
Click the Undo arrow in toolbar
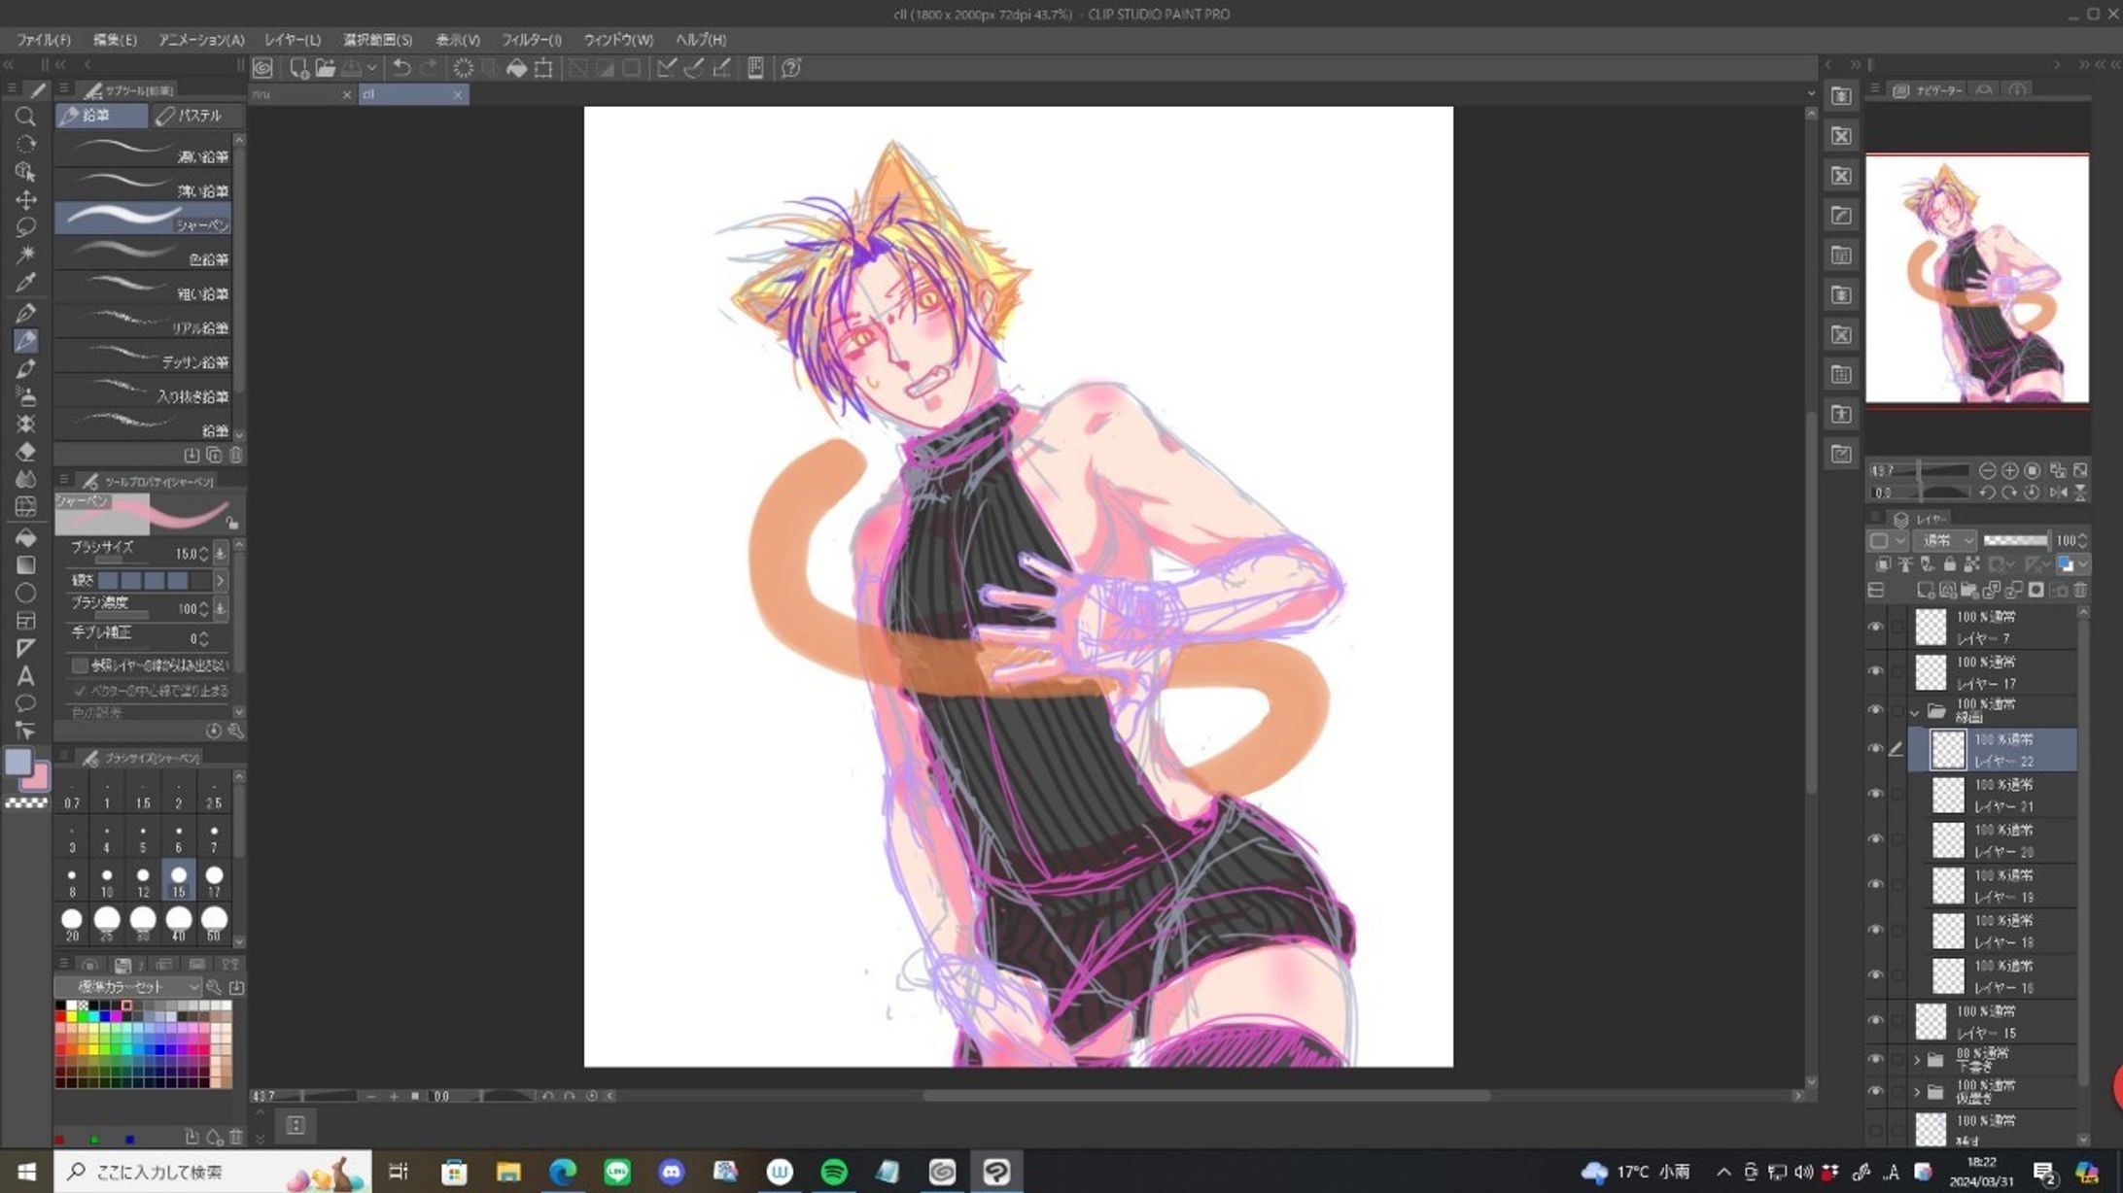[x=400, y=68]
